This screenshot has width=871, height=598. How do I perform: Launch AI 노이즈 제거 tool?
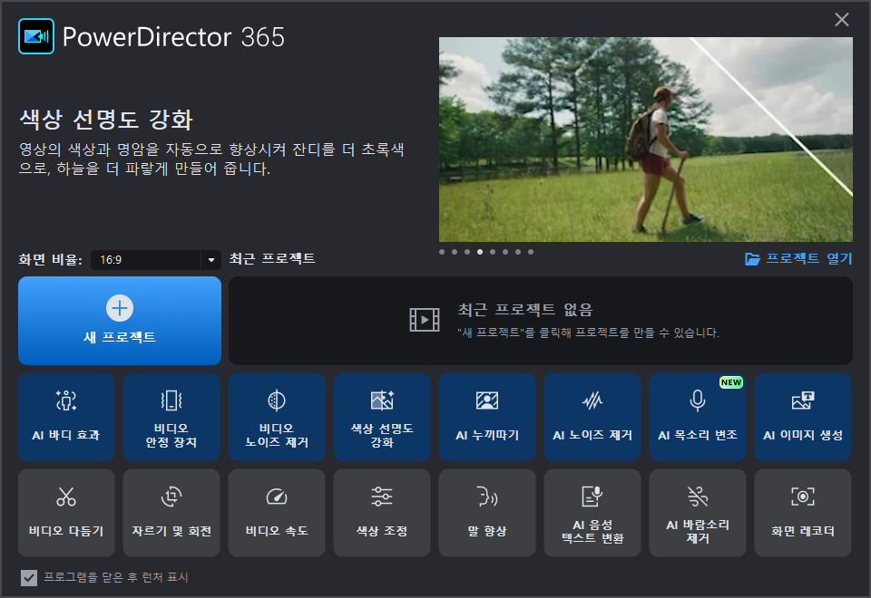click(x=592, y=417)
